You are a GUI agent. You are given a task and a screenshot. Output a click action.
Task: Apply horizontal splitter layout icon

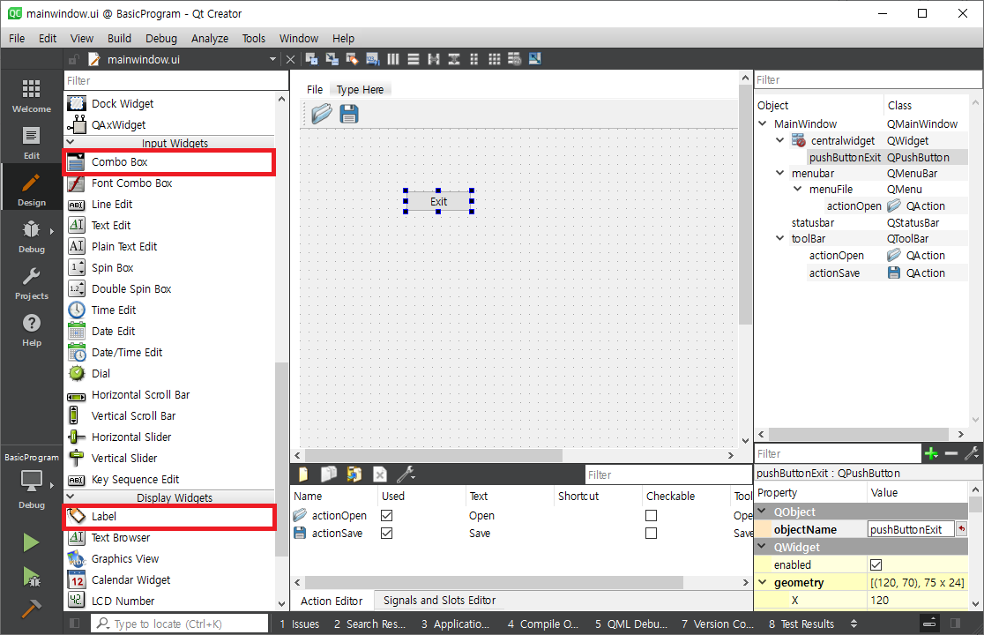point(434,59)
